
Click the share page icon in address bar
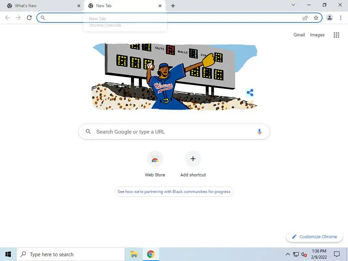pos(305,18)
